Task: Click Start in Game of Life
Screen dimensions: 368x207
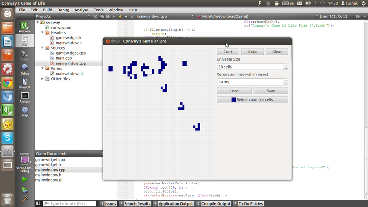Action: [x=228, y=52]
